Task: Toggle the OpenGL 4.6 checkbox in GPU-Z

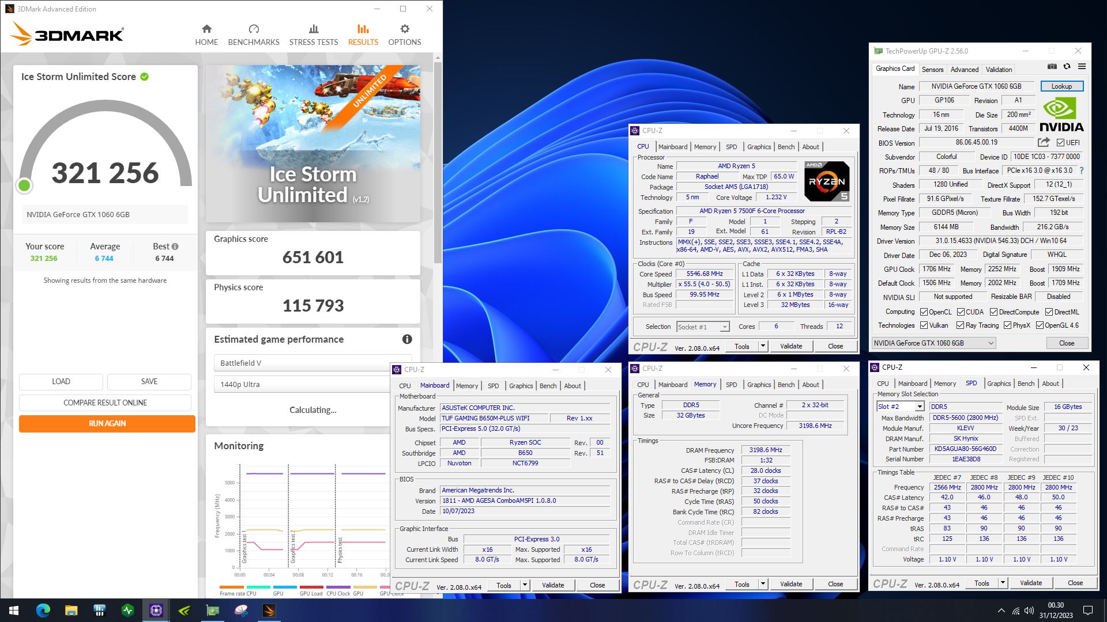Action: pos(1040,325)
